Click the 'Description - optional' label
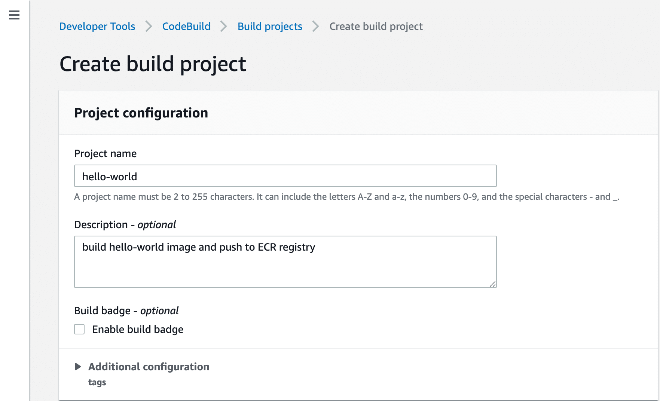This screenshot has width=660, height=401. coord(125,225)
